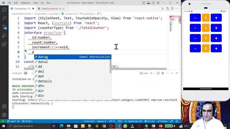Open the notifications bell in status bar
This screenshot has width=230, height=129.
[177, 121]
